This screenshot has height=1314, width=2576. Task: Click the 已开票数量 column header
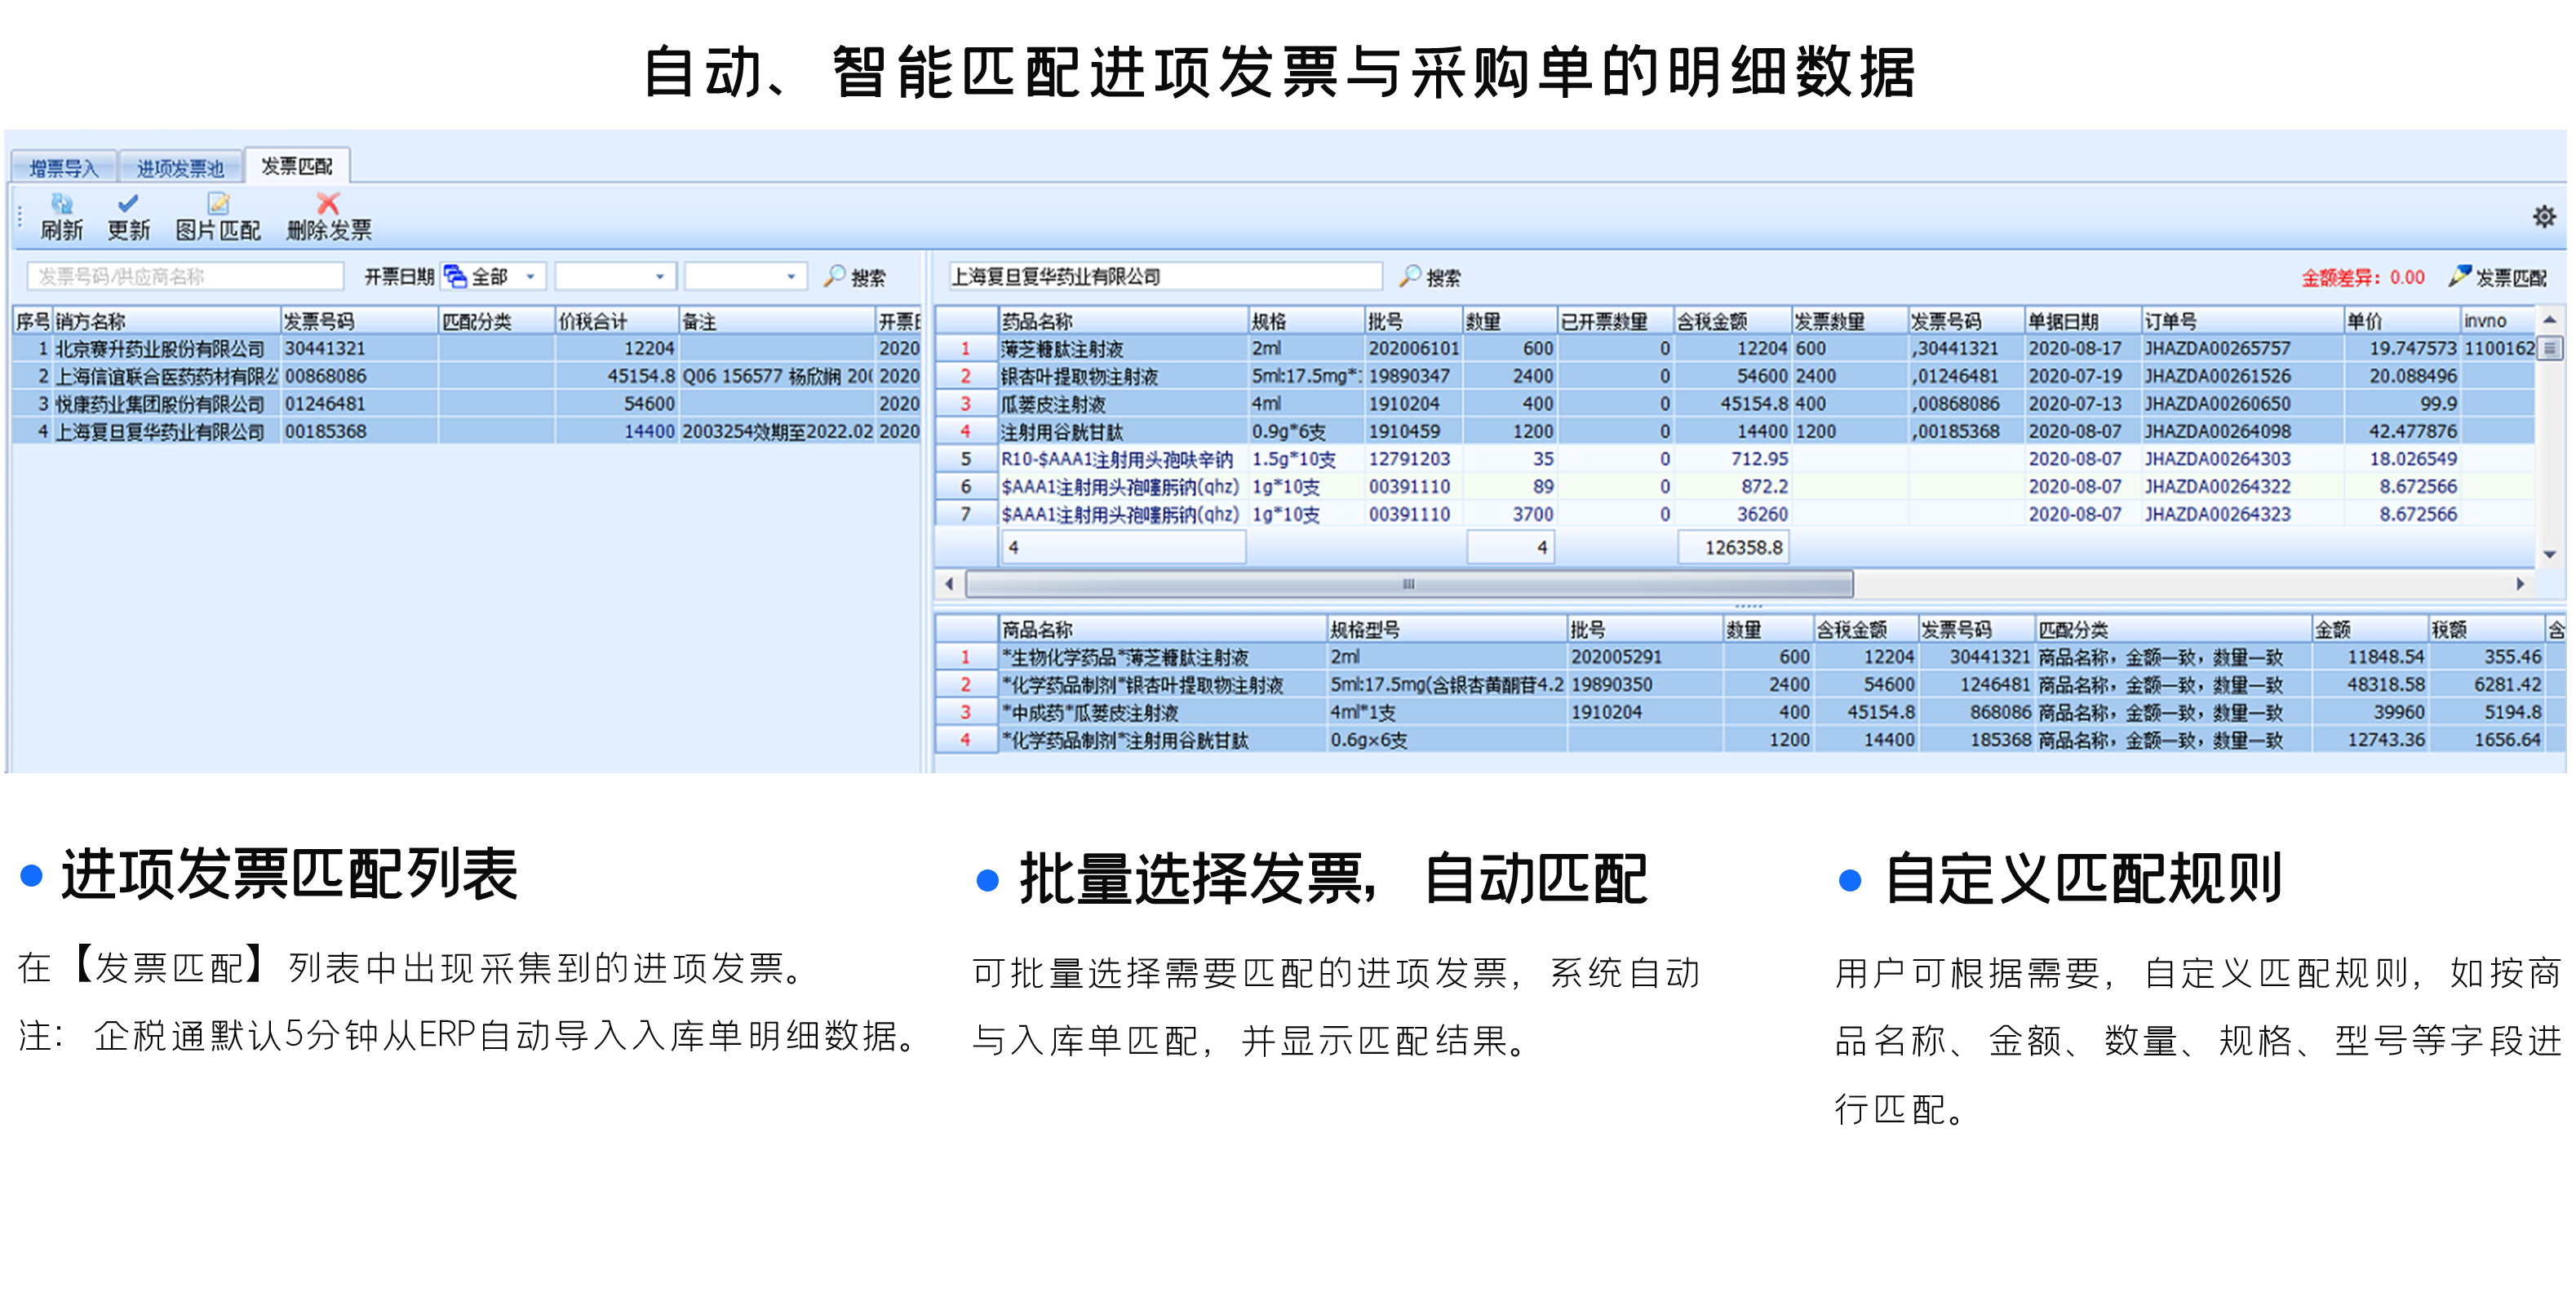pyautogui.click(x=1615, y=321)
